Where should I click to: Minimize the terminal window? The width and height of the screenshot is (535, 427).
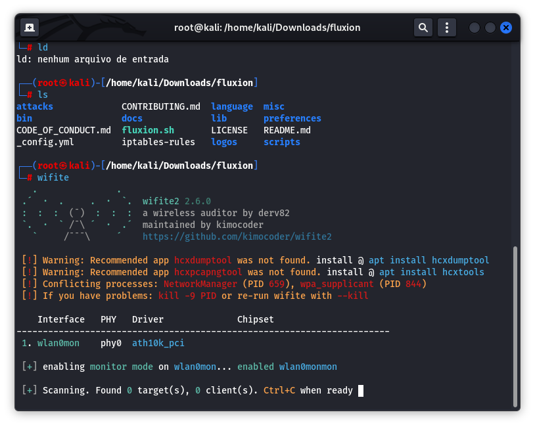point(475,28)
